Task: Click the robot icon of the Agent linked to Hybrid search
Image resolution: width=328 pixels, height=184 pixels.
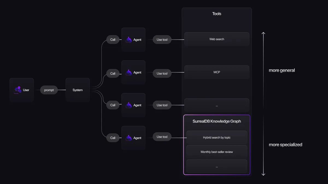Action: point(129,138)
